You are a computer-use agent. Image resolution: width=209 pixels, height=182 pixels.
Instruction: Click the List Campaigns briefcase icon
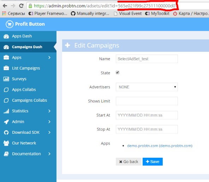click(6, 68)
